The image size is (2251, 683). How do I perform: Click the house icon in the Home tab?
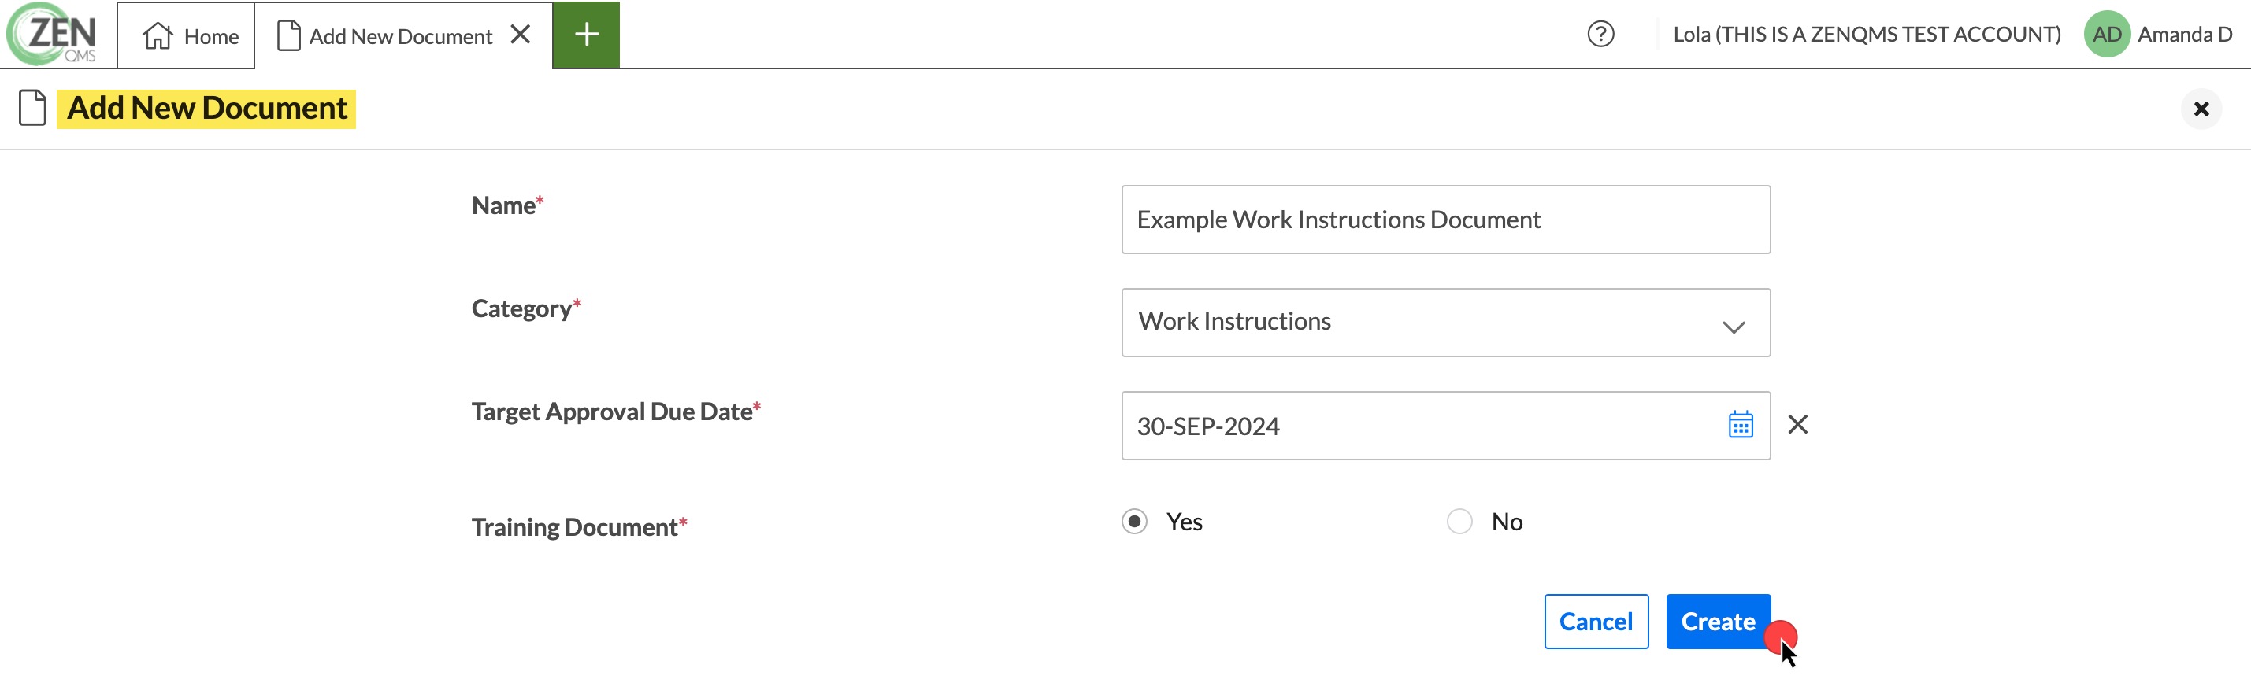pos(158,36)
